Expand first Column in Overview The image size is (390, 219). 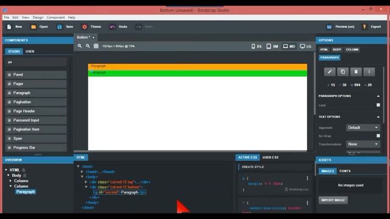click(11, 181)
